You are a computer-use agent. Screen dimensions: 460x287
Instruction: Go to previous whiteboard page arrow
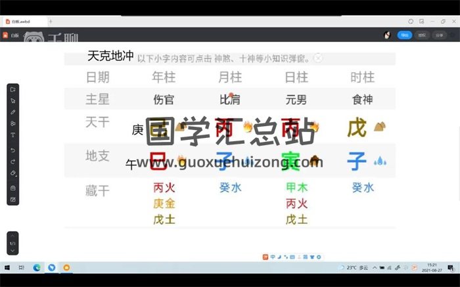pos(12,236)
